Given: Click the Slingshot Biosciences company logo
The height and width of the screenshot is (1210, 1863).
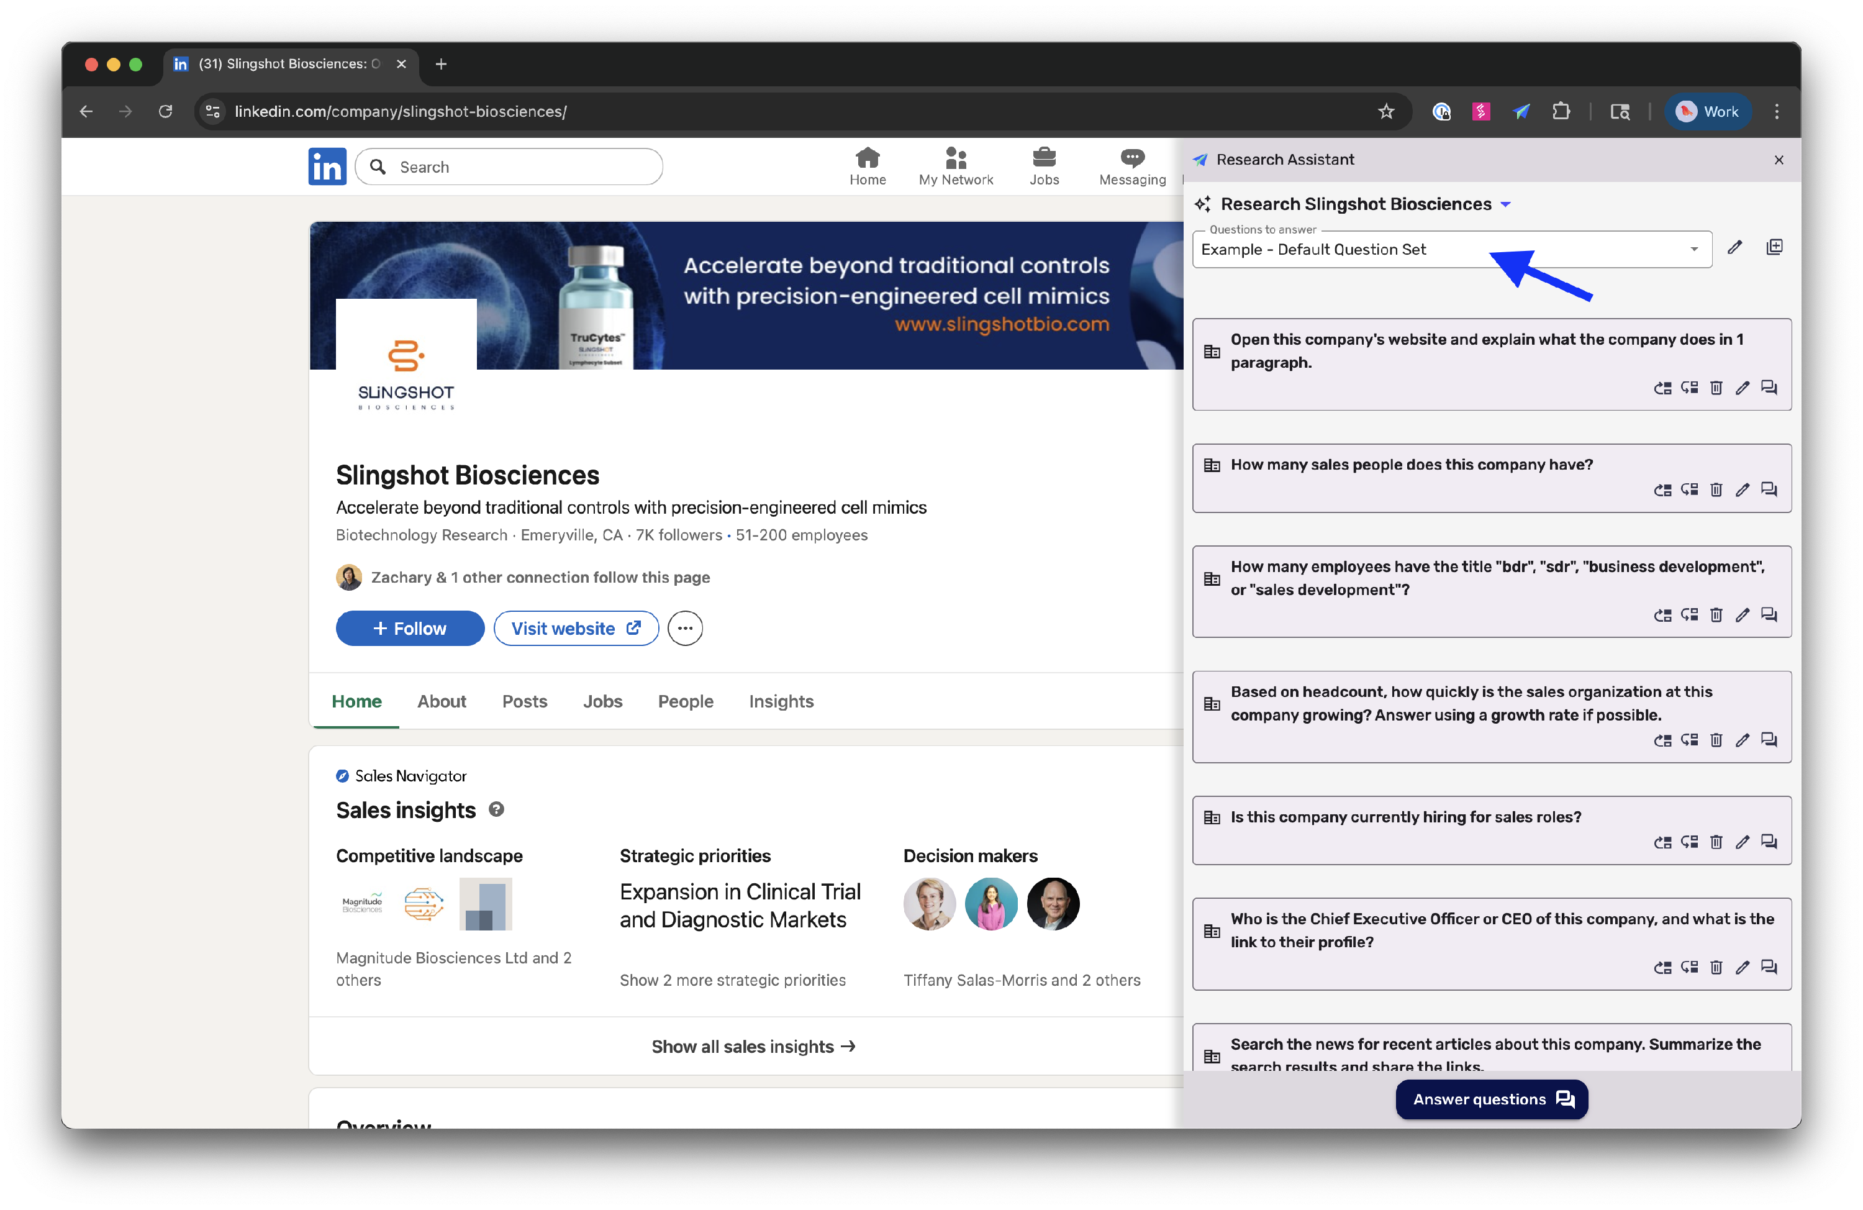Looking at the screenshot, I should [x=406, y=370].
